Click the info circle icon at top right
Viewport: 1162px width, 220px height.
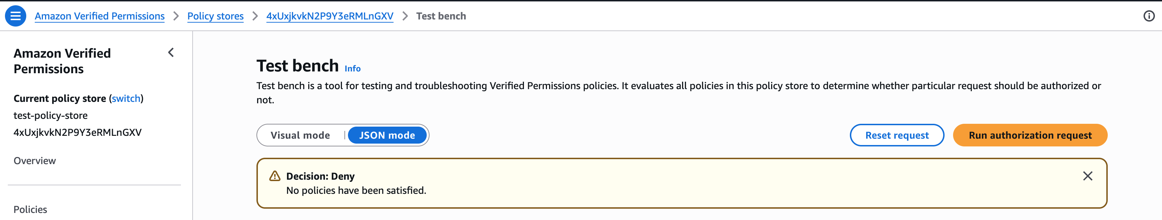[1149, 16]
